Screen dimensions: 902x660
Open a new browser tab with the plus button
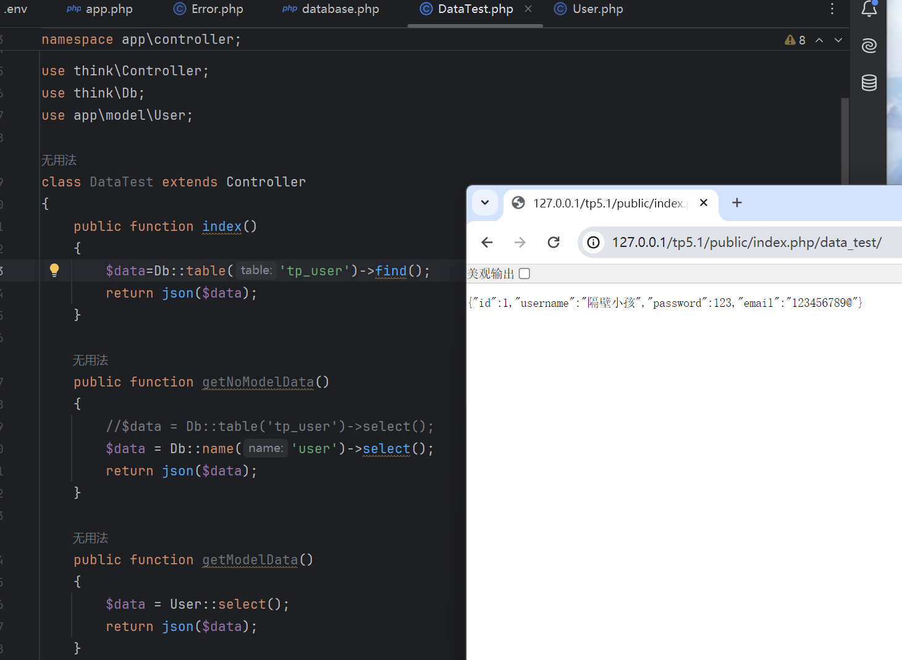737,203
